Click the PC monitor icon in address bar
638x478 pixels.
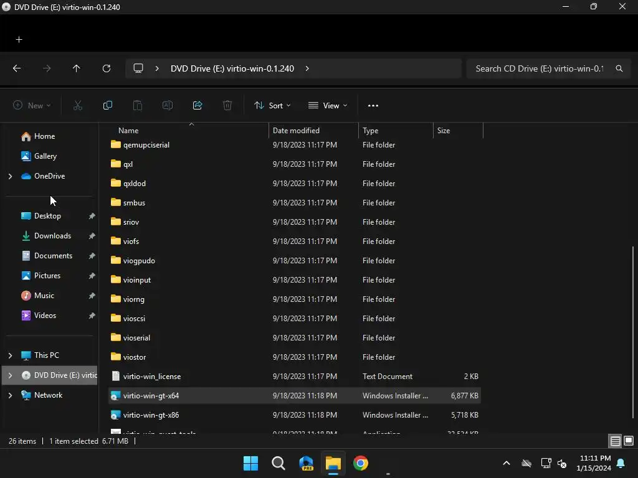click(138, 68)
